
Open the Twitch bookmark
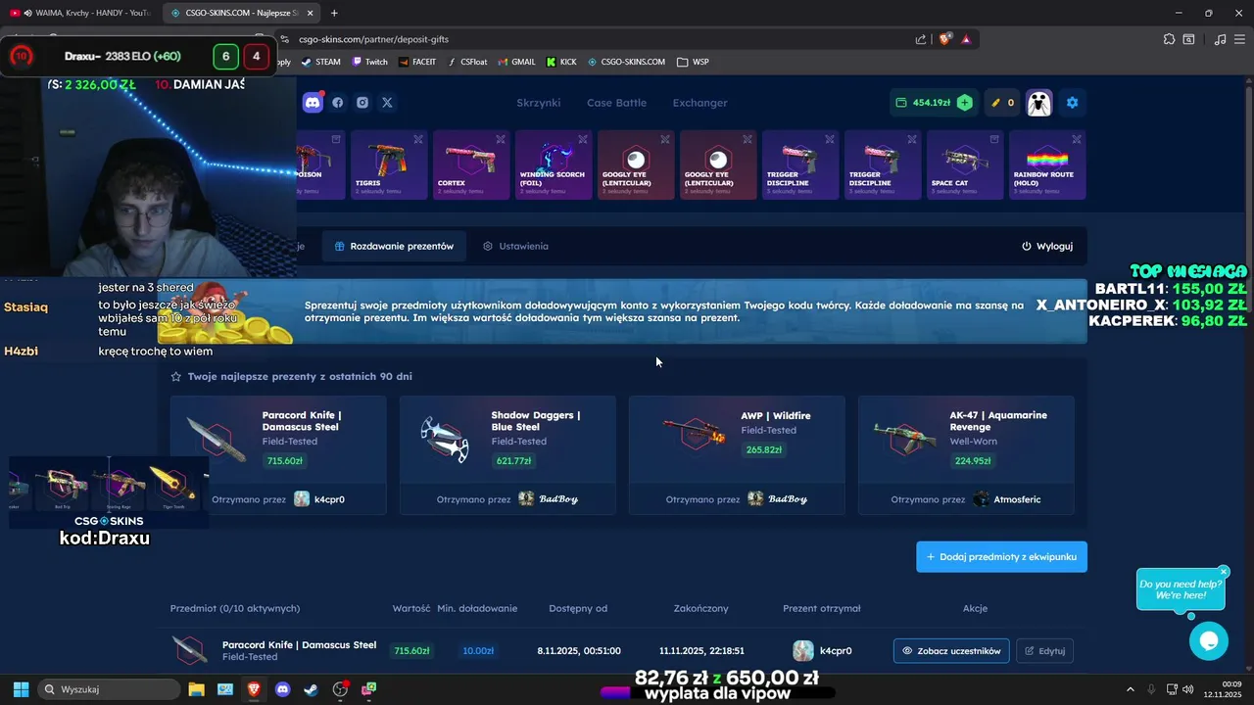click(369, 62)
